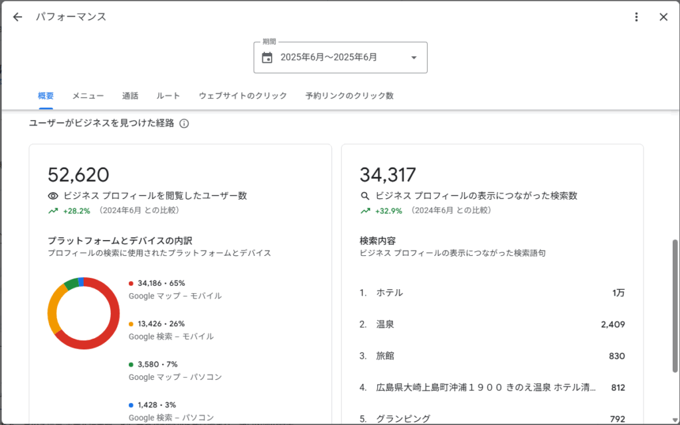
Task: Click the ホテル search term row
Action: point(491,293)
